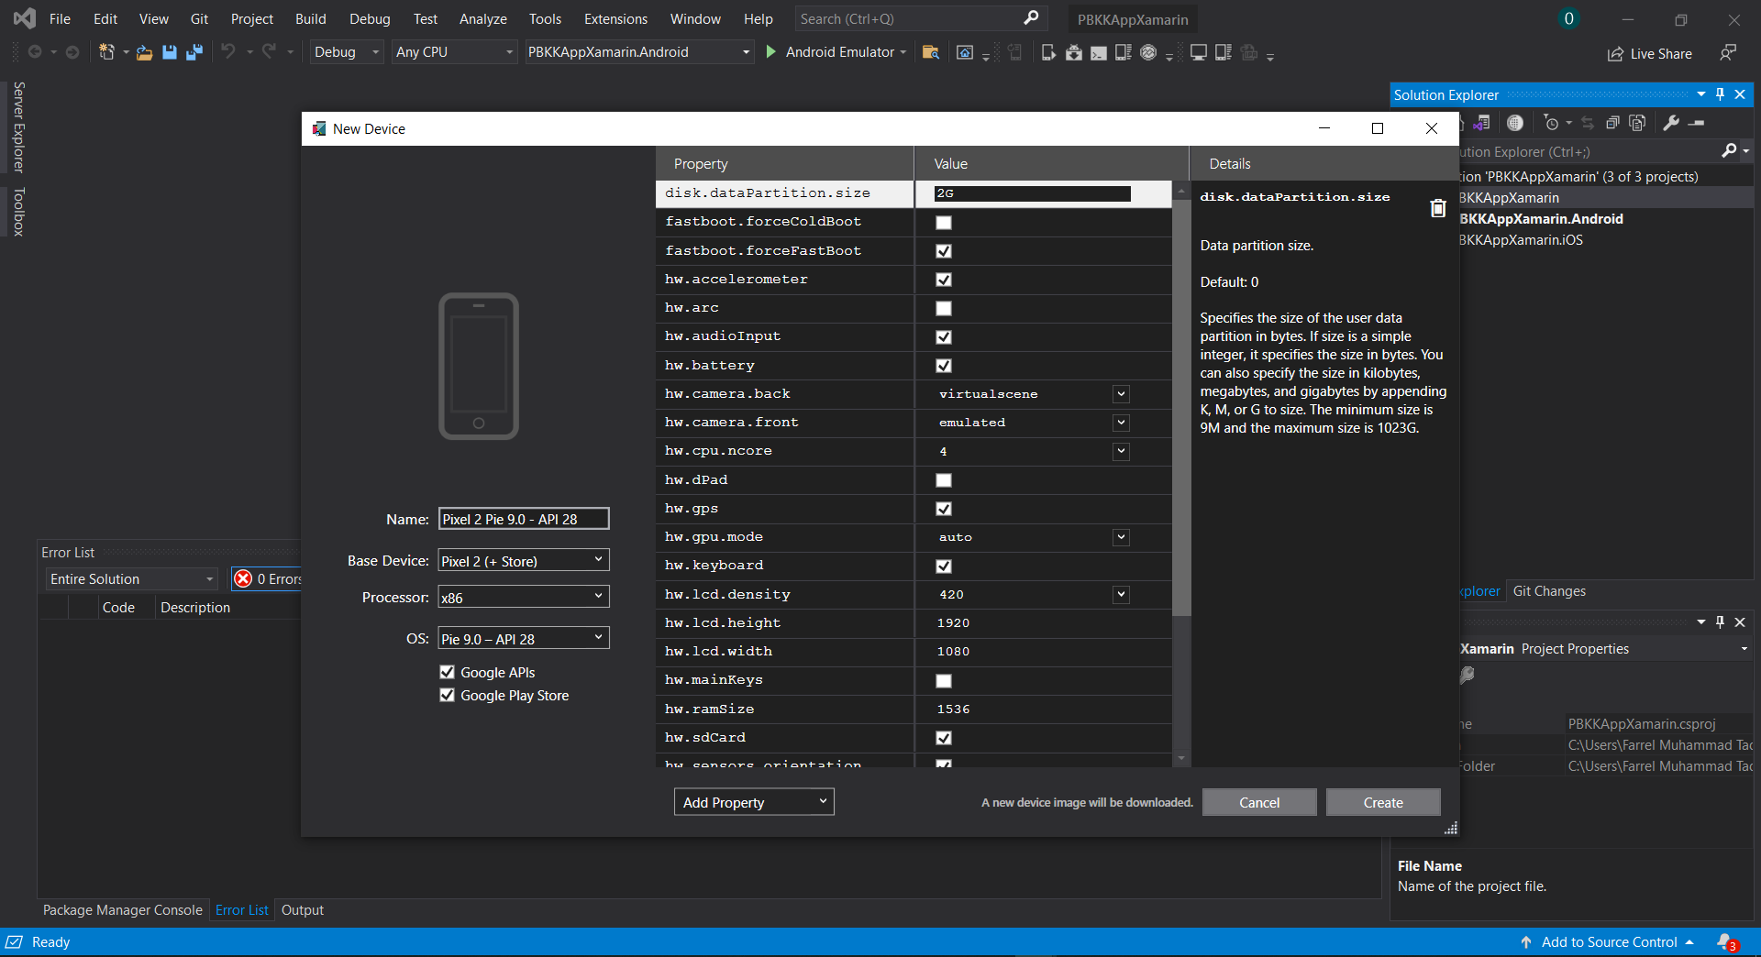
Task: Click the Save floppy disk icon
Action: point(170,52)
